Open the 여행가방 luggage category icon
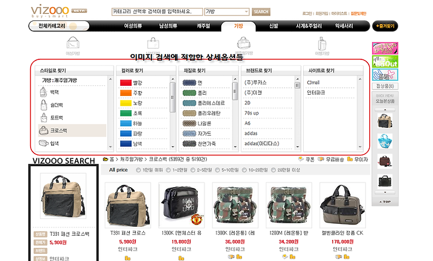Viewport: 433px width, 261px height. click(x=322, y=43)
